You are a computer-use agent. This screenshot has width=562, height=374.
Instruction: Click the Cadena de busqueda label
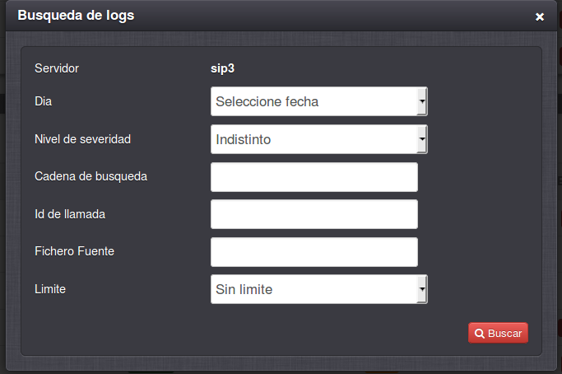click(x=91, y=176)
